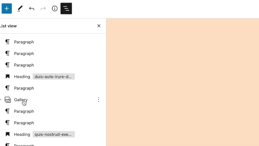
Task: Open Gallery block options three-dot menu
Action: tap(99, 99)
